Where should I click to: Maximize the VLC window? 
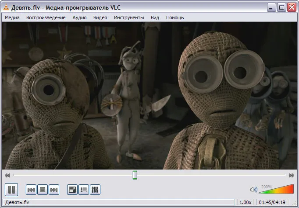pos(281,7)
